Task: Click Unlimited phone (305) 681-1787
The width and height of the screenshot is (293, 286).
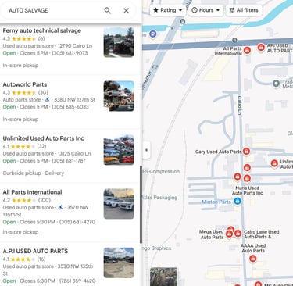Action: 69,161
